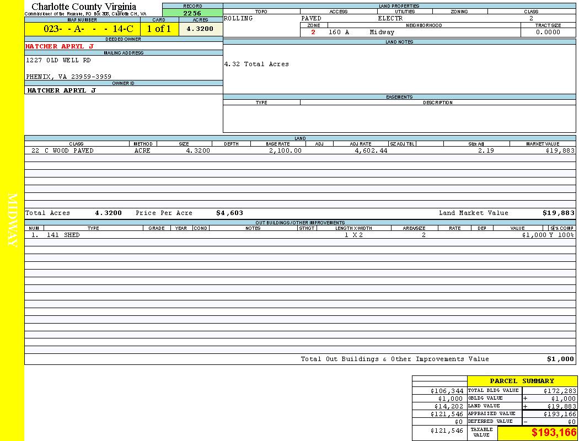Select the '22 C WOOD PAVED' land class row
This screenshot has width=579, height=441.
(x=62, y=150)
